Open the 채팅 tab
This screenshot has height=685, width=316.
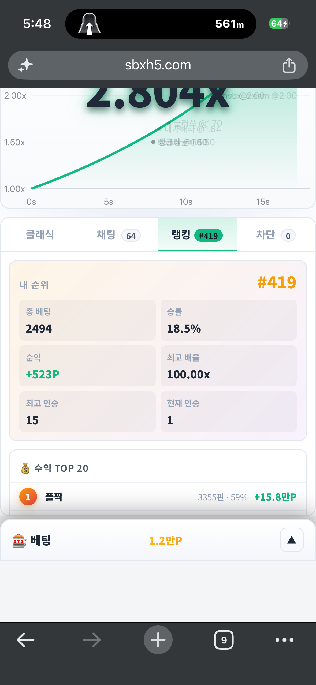click(118, 234)
